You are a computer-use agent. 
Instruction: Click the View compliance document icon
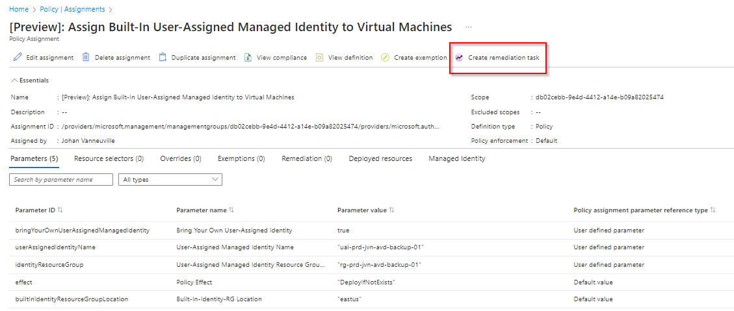tap(248, 58)
